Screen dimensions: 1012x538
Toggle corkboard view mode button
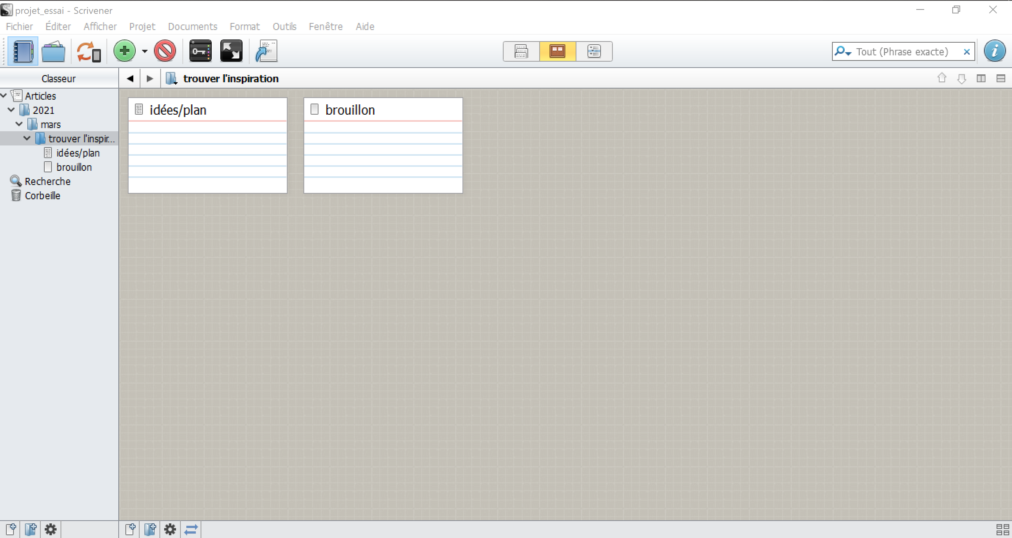click(x=557, y=51)
